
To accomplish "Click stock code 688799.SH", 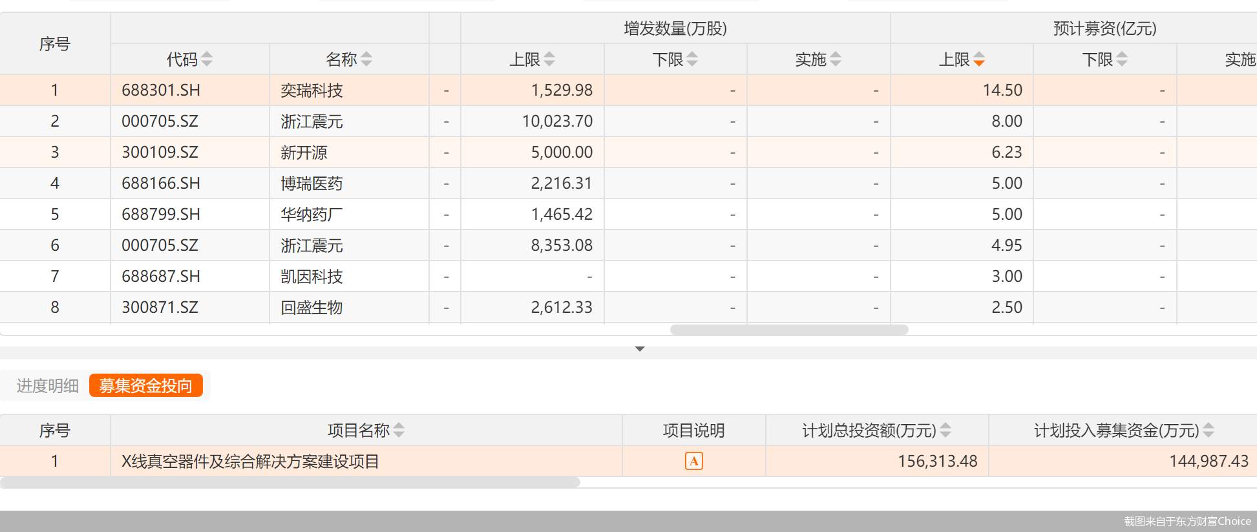I will 161,215.
